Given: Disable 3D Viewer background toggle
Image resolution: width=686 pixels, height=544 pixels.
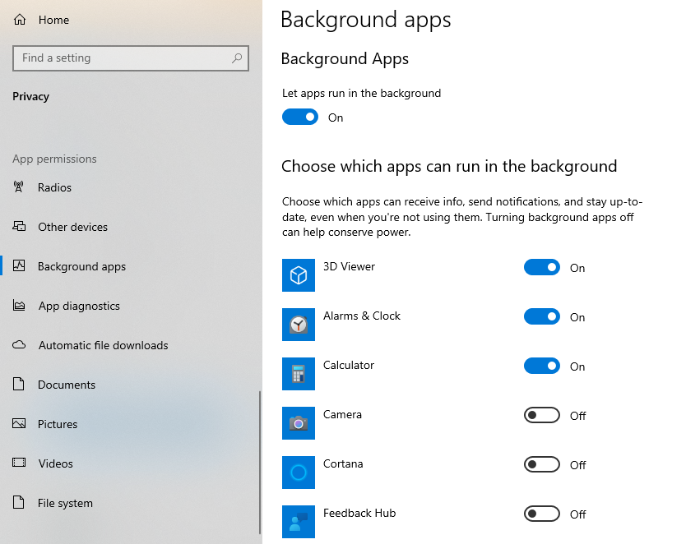Looking at the screenshot, I should click(x=541, y=267).
